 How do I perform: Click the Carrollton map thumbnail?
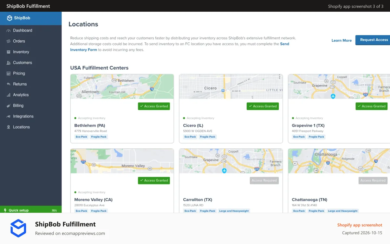tap(231, 161)
